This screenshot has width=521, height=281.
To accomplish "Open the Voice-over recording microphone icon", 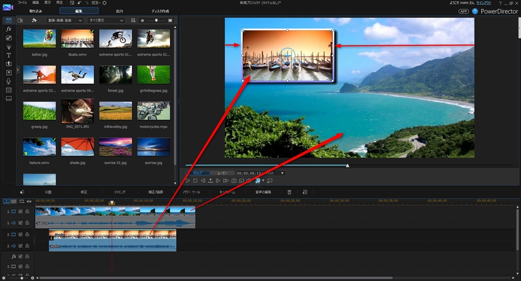I will (x=9, y=81).
